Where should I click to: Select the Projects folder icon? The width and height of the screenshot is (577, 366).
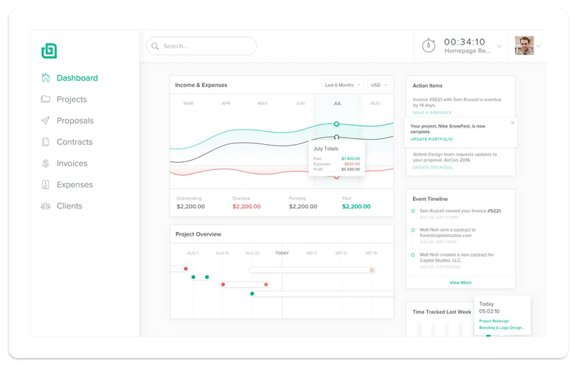(x=45, y=99)
